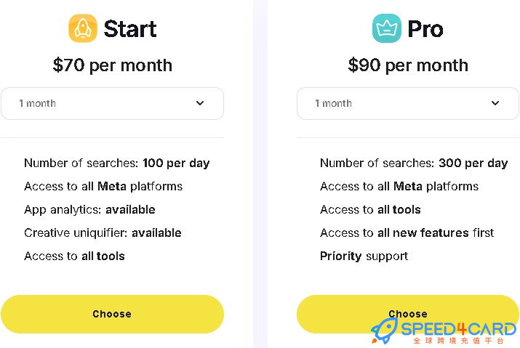
Task: Click the $70 per month price
Action: (x=113, y=65)
